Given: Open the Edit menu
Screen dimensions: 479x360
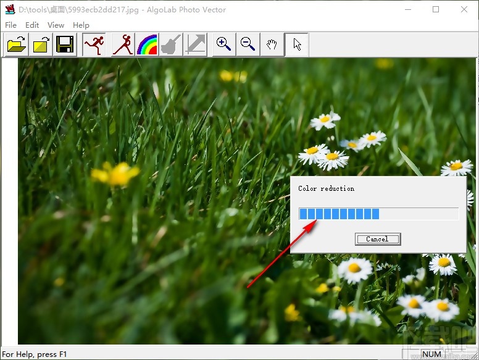Looking at the screenshot, I should tap(32, 25).
